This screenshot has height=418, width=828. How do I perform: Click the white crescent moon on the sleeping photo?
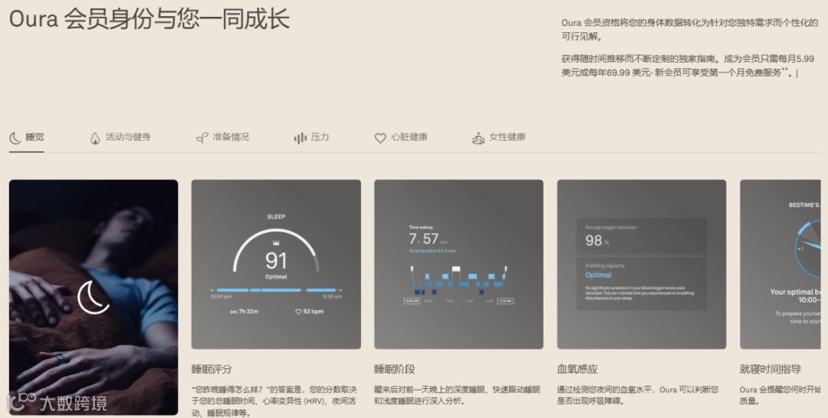pos(94,297)
